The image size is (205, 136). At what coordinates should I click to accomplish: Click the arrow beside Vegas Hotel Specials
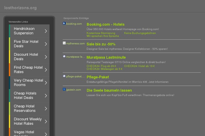46,134
